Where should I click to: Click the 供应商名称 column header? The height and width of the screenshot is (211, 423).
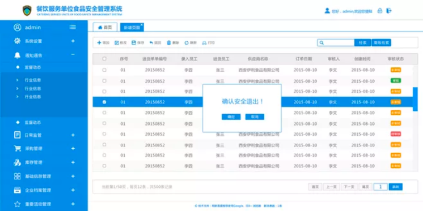(x=258, y=59)
